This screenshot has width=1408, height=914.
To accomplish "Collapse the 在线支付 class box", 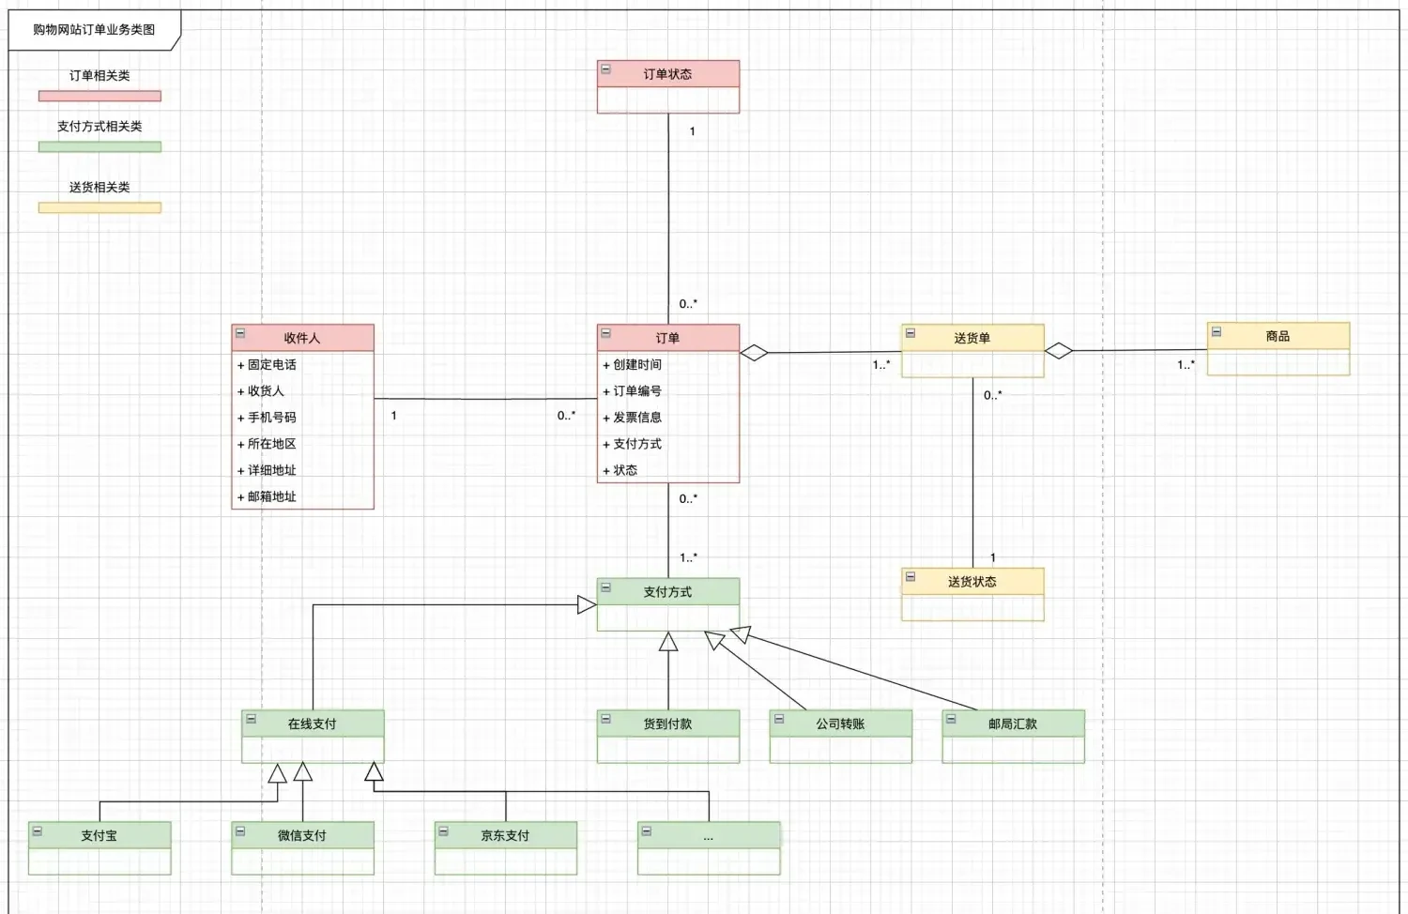I will (x=251, y=719).
